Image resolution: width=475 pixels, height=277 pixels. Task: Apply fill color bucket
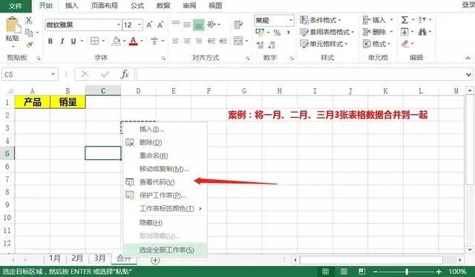[x=116, y=41]
